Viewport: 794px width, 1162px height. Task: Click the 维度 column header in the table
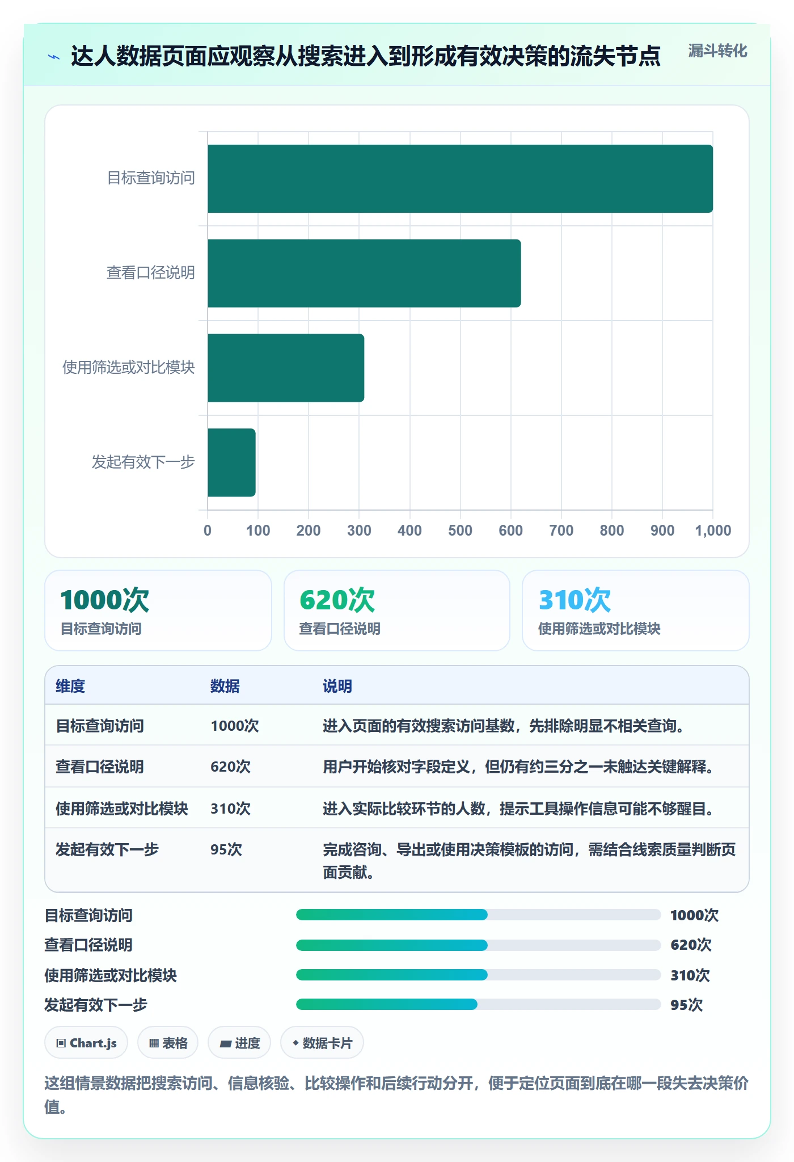(x=70, y=686)
